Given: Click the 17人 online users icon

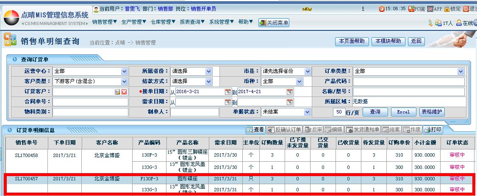Looking at the screenshot, I should coord(438,23).
